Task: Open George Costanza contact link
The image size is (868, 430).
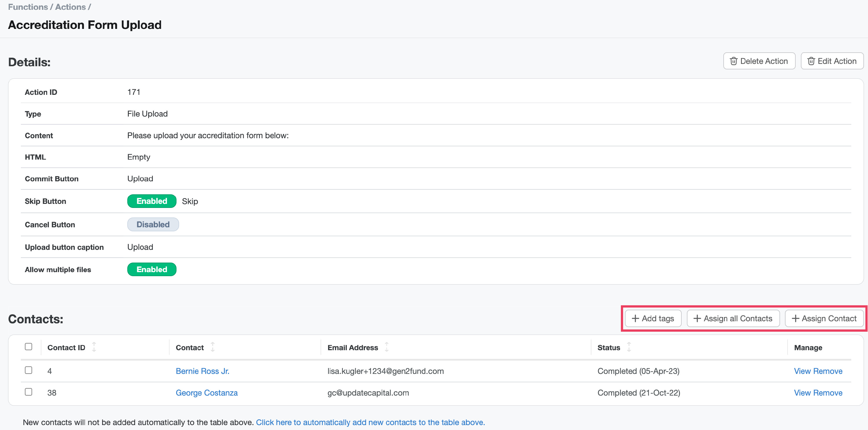Action: coord(207,393)
